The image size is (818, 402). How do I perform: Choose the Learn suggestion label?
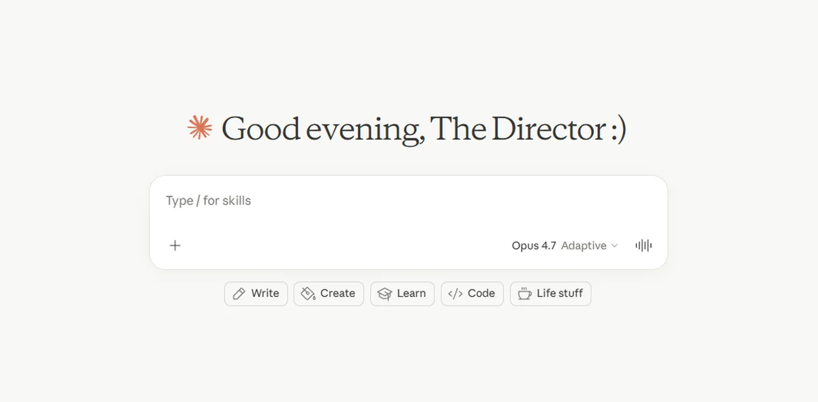coord(411,294)
